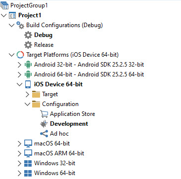The height and width of the screenshot is (179, 181).
Task: Click the Android 64-bit robot icon
Action: click(28, 74)
